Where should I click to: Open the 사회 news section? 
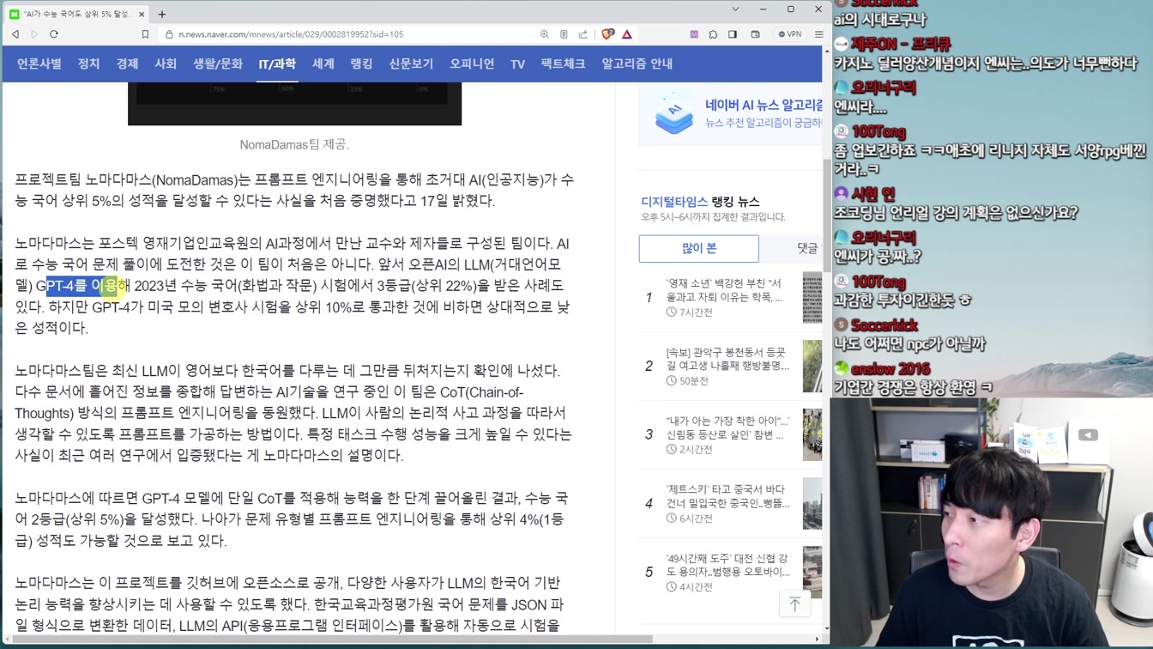(x=166, y=64)
